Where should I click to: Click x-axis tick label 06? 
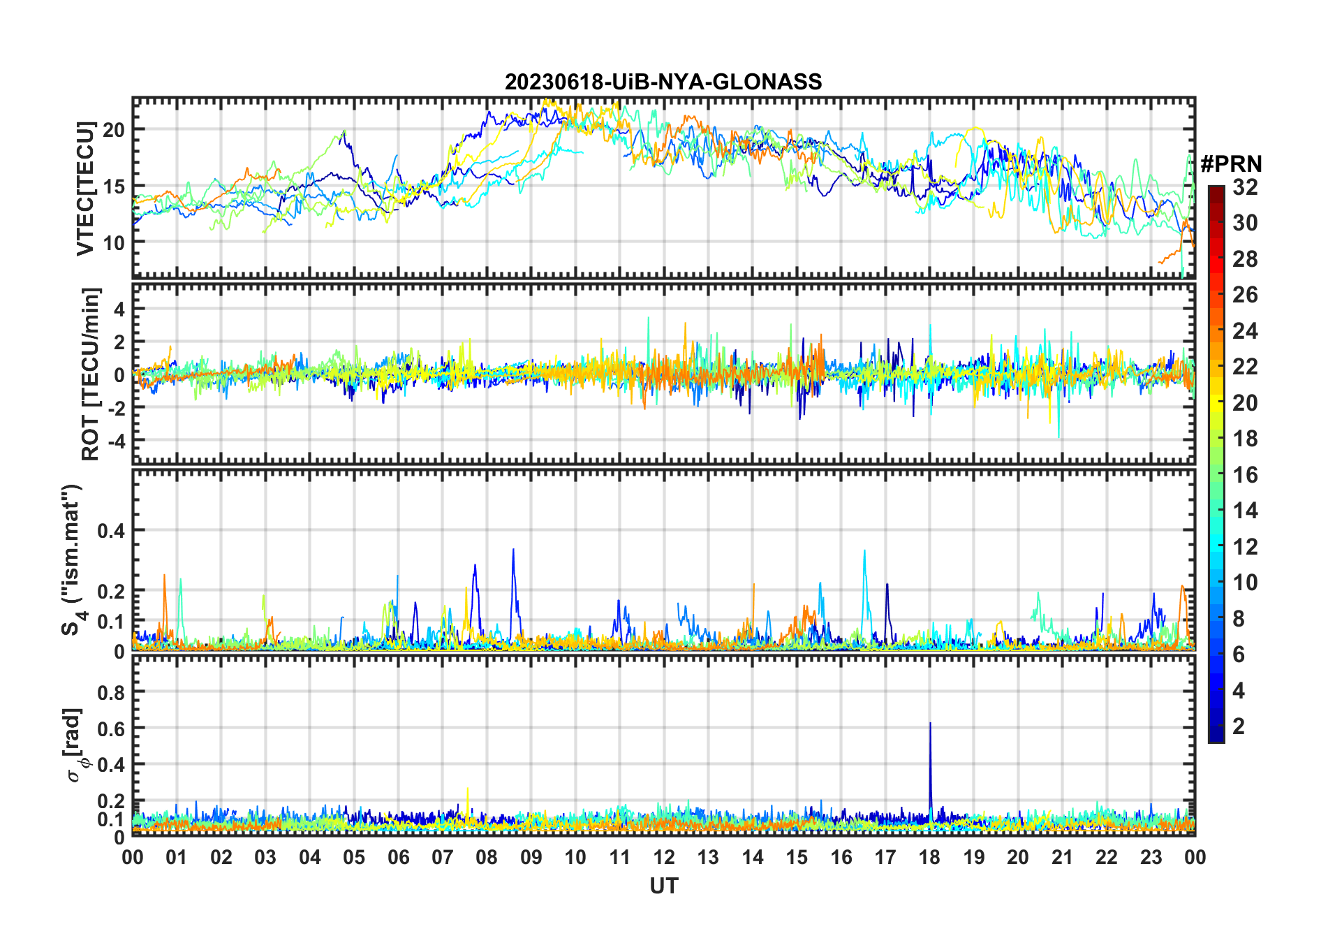398,857
